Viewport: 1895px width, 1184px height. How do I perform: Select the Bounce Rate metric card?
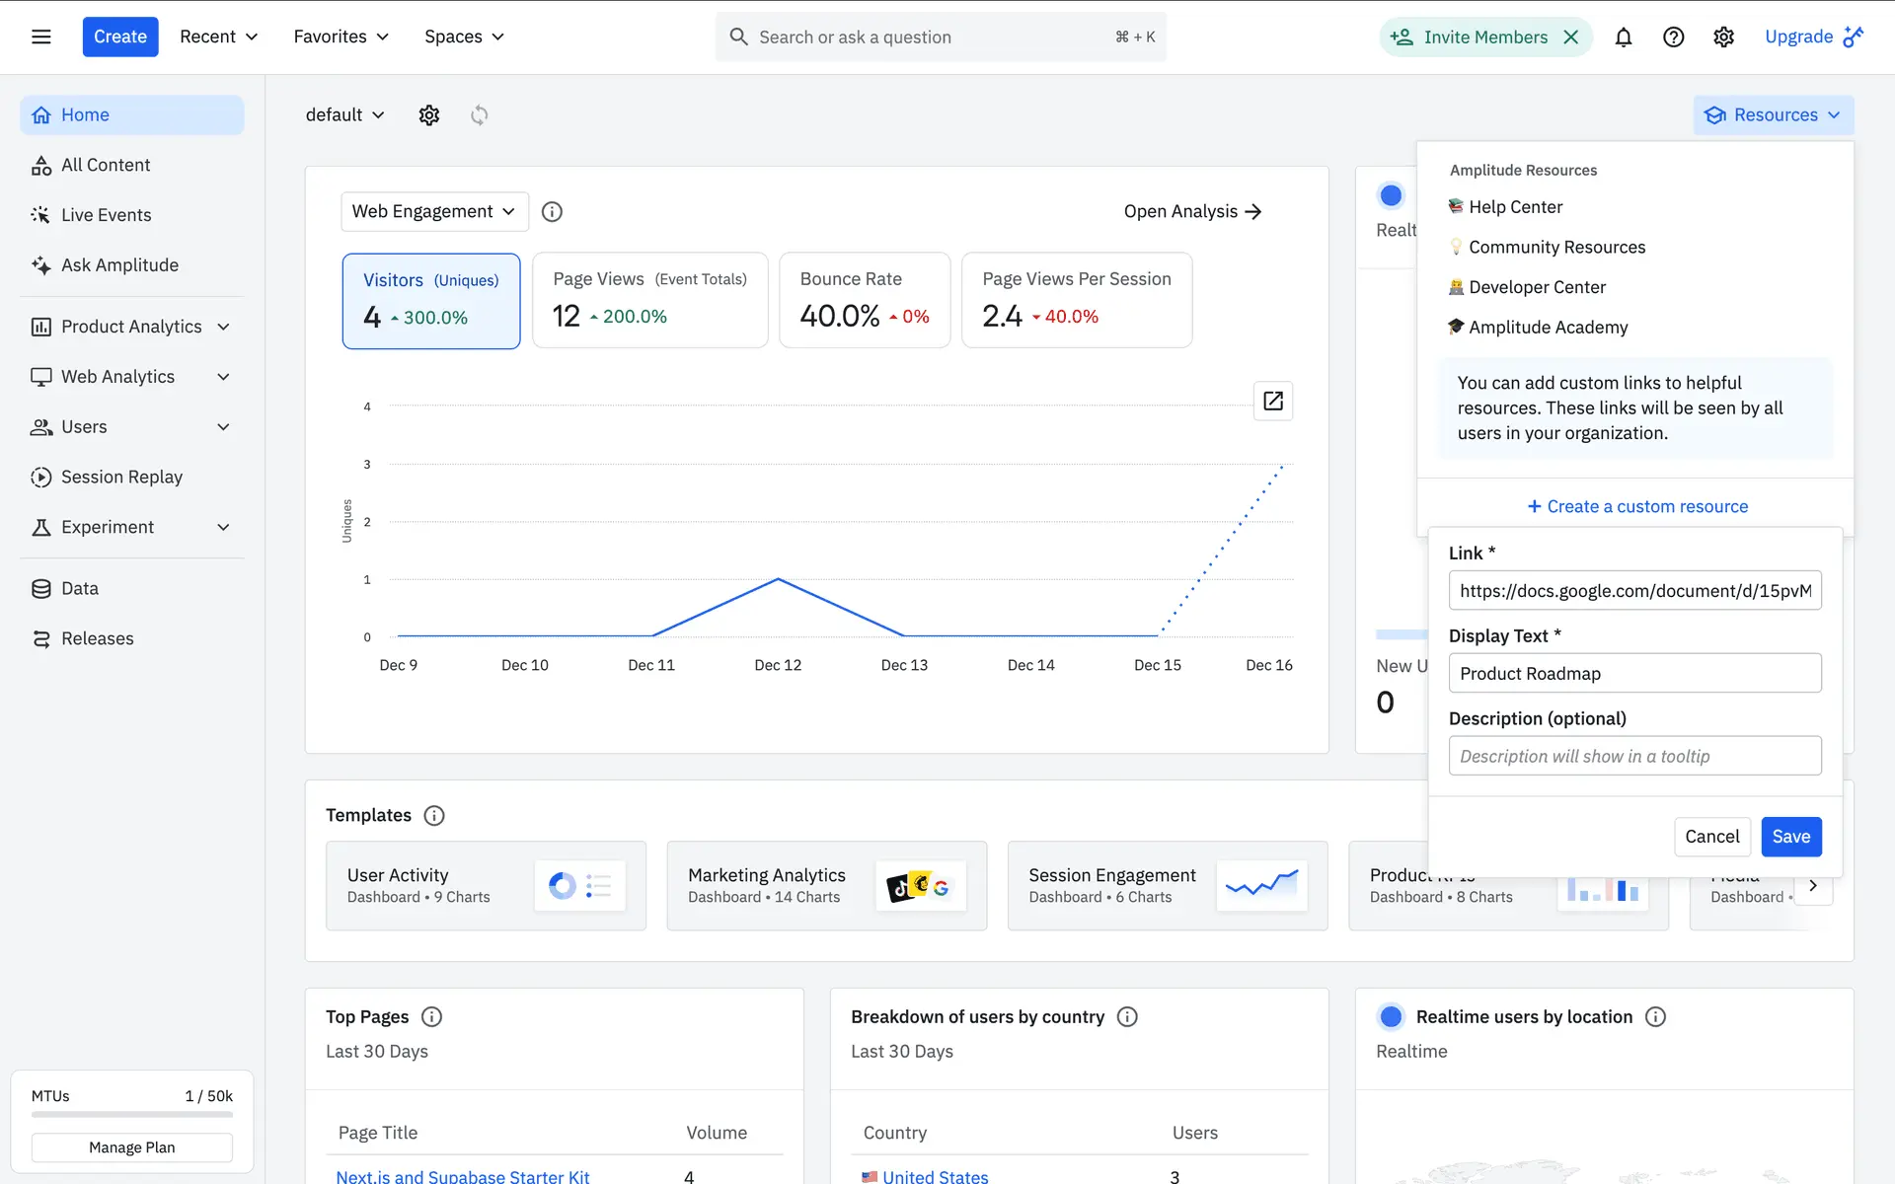click(x=864, y=300)
